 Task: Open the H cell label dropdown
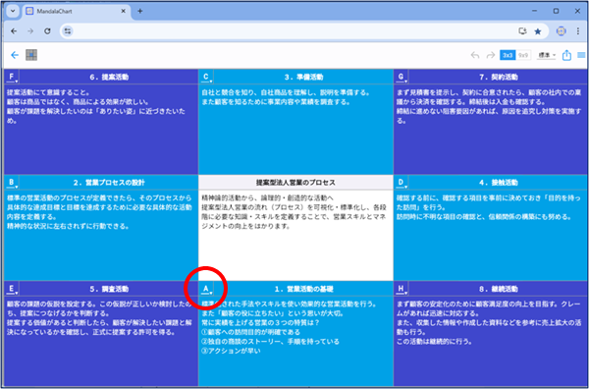[x=402, y=289]
